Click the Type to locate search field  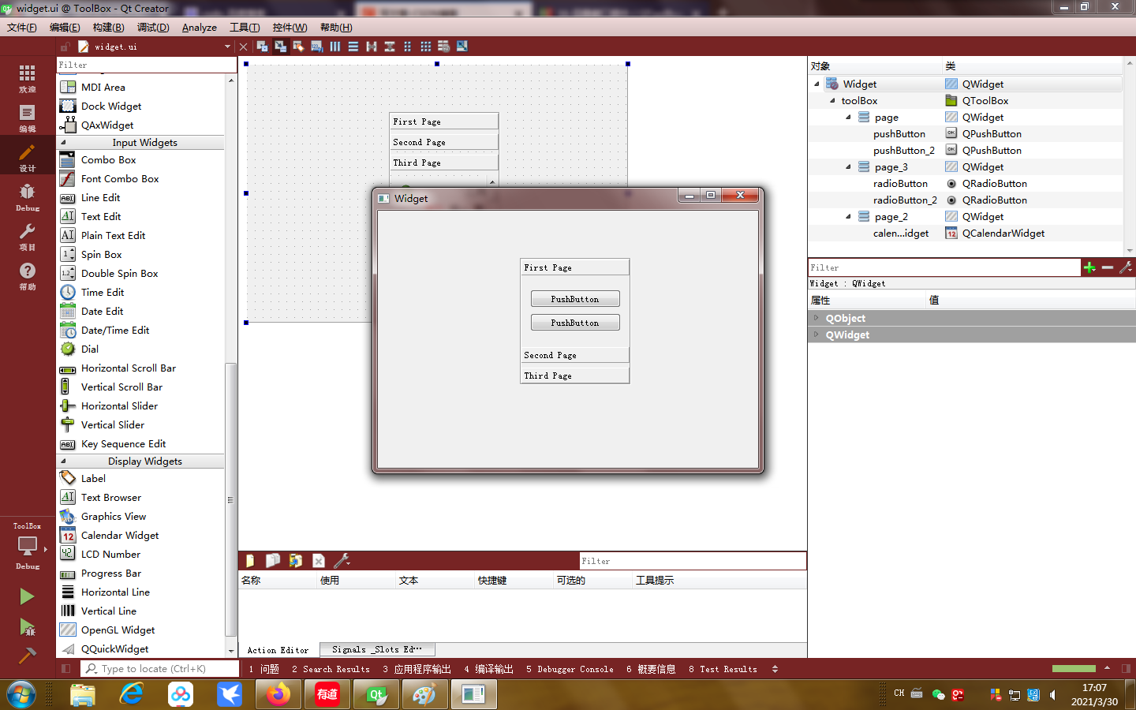158,668
